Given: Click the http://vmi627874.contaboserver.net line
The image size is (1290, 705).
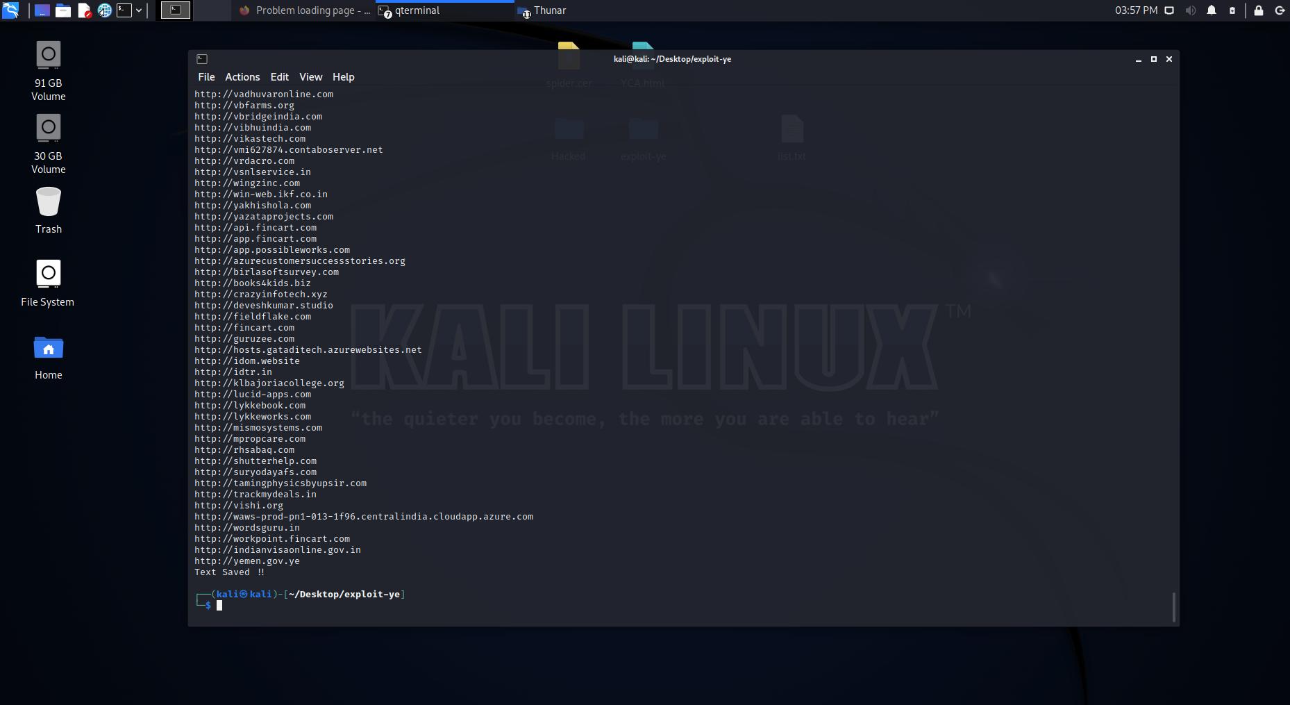Looking at the screenshot, I should [x=289, y=150].
